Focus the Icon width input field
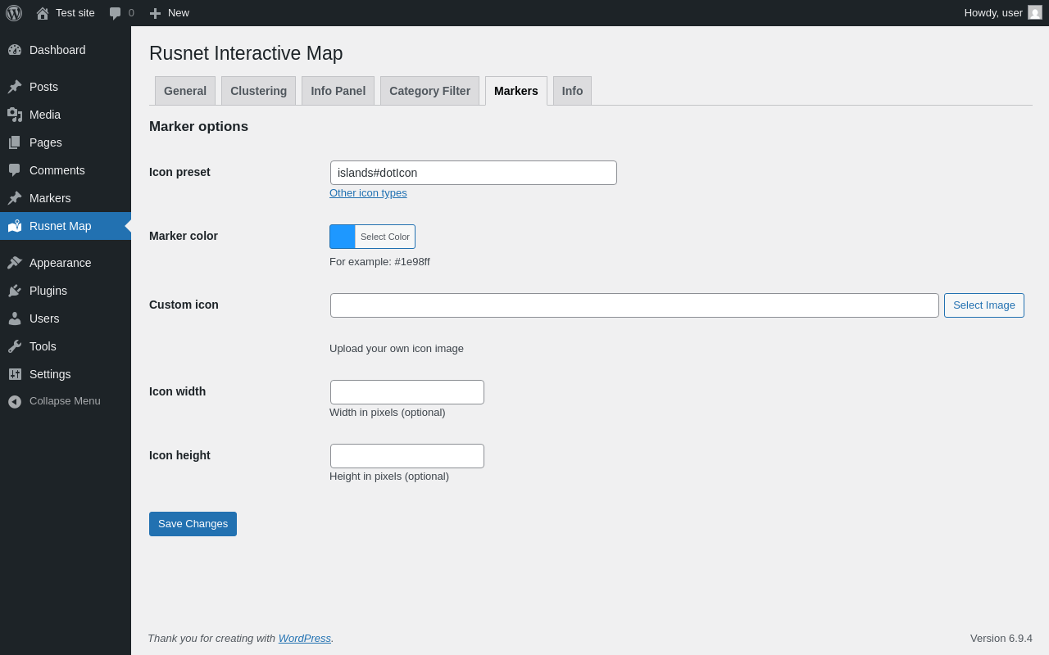 click(407, 392)
